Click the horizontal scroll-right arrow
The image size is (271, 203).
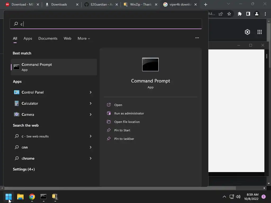264,188
